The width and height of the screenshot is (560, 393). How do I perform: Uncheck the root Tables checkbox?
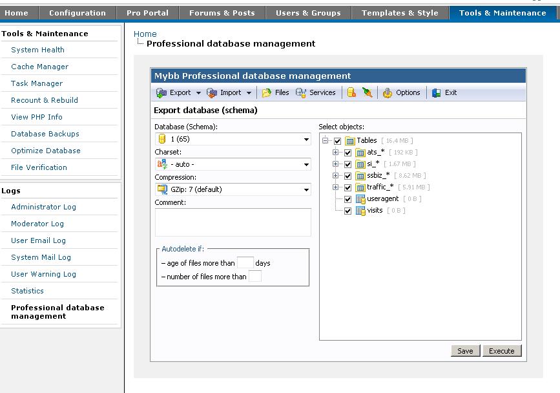click(x=337, y=141)
